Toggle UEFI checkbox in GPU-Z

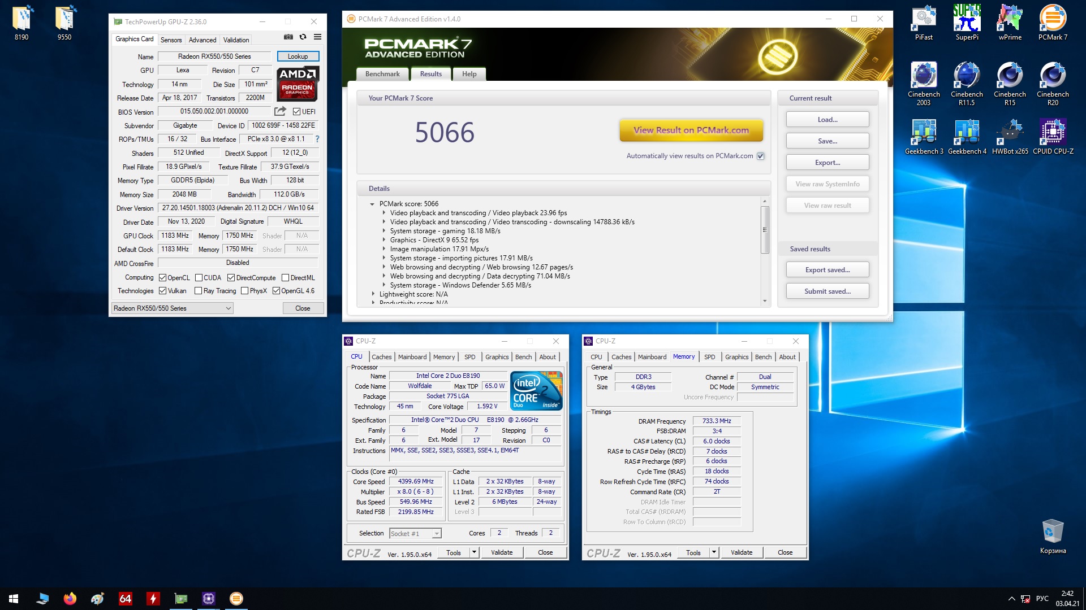pos(296,112)
